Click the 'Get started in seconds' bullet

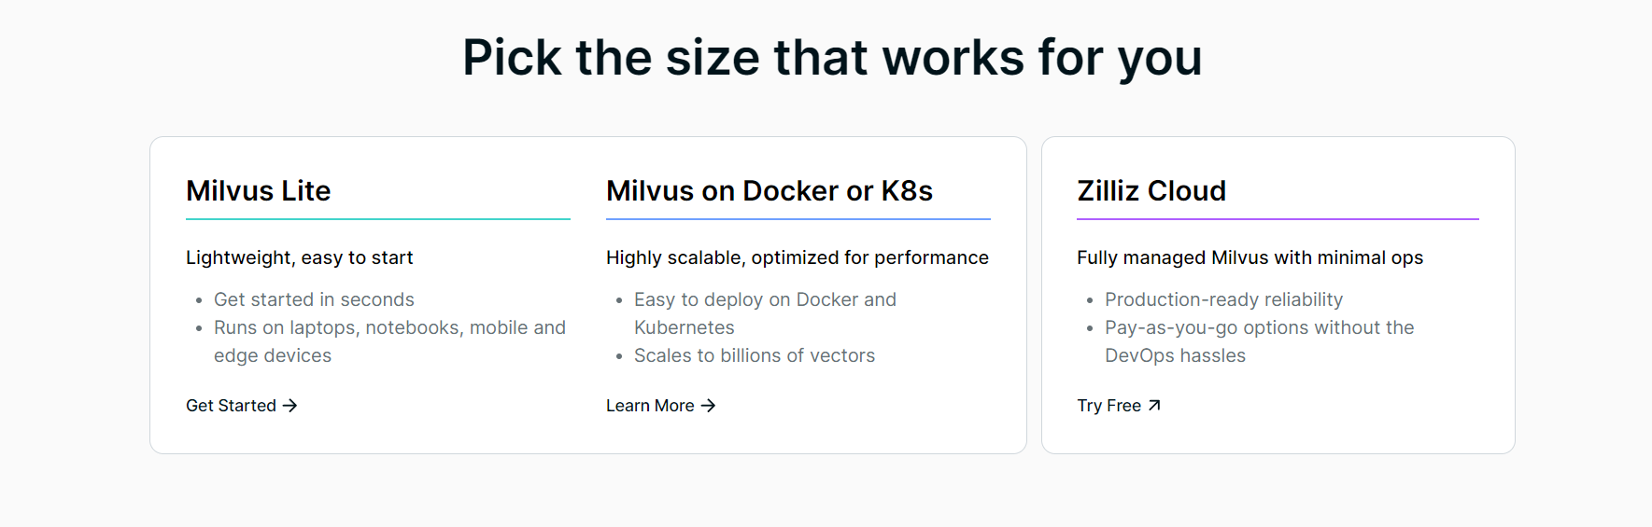[x=314, y=300]
